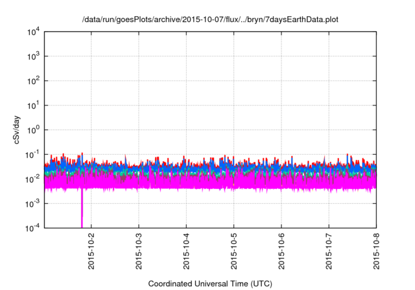Click the 10^-4 y-axis tick label
The height and width of the screenshot is (290, 415).
[x=33, y=228]
